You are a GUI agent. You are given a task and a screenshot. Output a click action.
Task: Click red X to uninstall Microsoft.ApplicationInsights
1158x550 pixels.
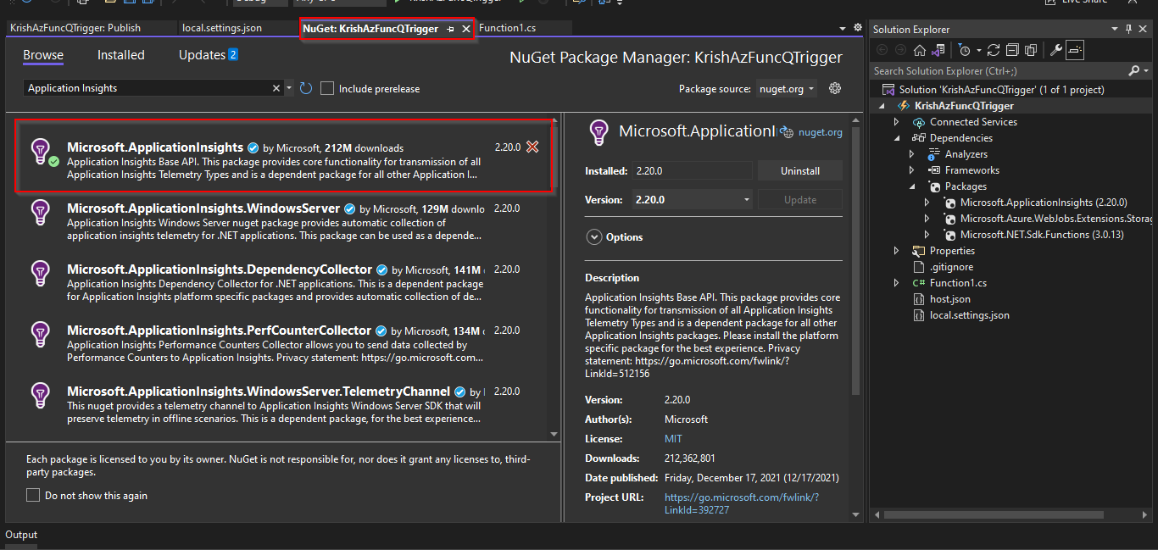click(532, 147)
